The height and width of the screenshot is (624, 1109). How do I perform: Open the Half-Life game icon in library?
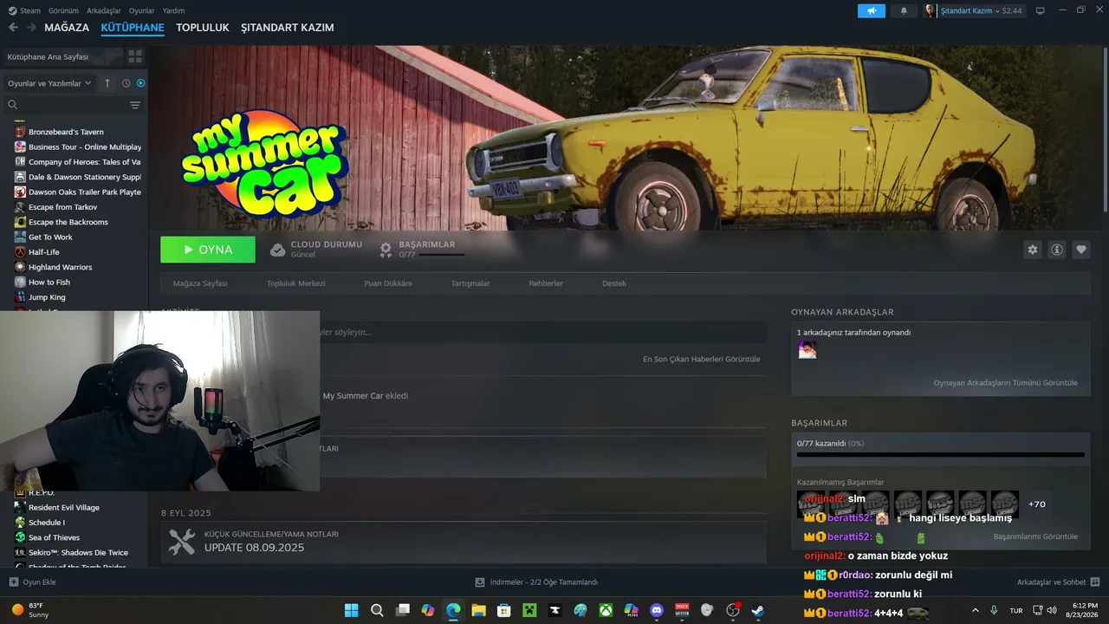coord(20,252)
